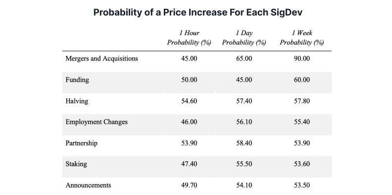Select Funding's 1 Week value 60.00

coord(302,80)
